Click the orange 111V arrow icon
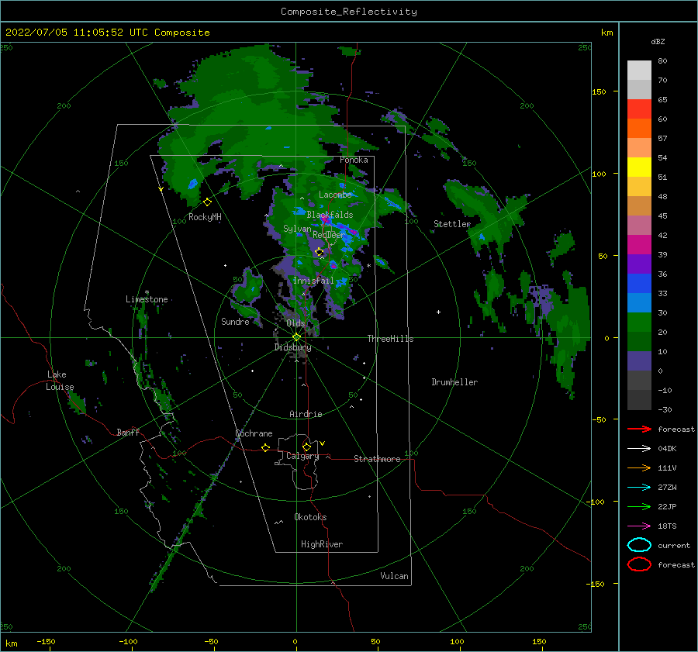This screenshot has height=652, width=698. [639, 467]
